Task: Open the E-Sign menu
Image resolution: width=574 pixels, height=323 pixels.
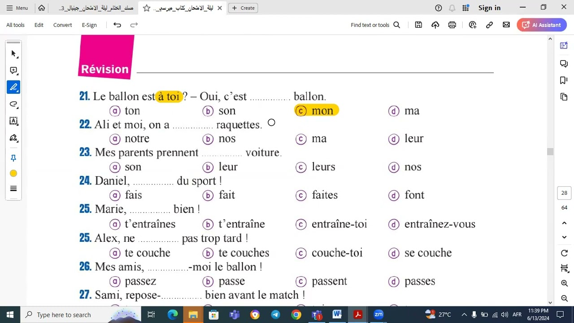Action: click(89, 25)
